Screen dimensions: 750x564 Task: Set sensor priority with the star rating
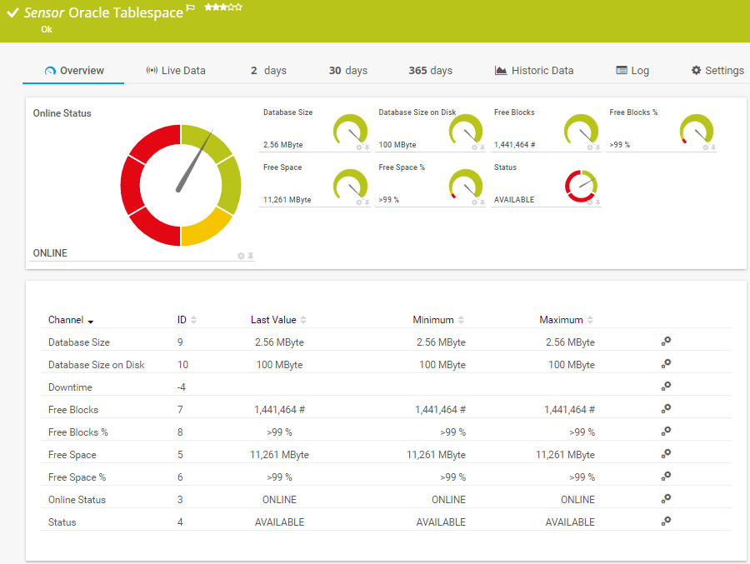(x=222, y=7)
